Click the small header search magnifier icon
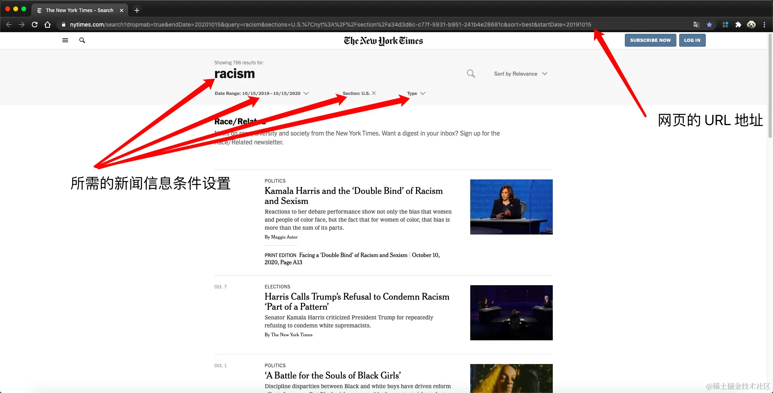 point(82,40)
